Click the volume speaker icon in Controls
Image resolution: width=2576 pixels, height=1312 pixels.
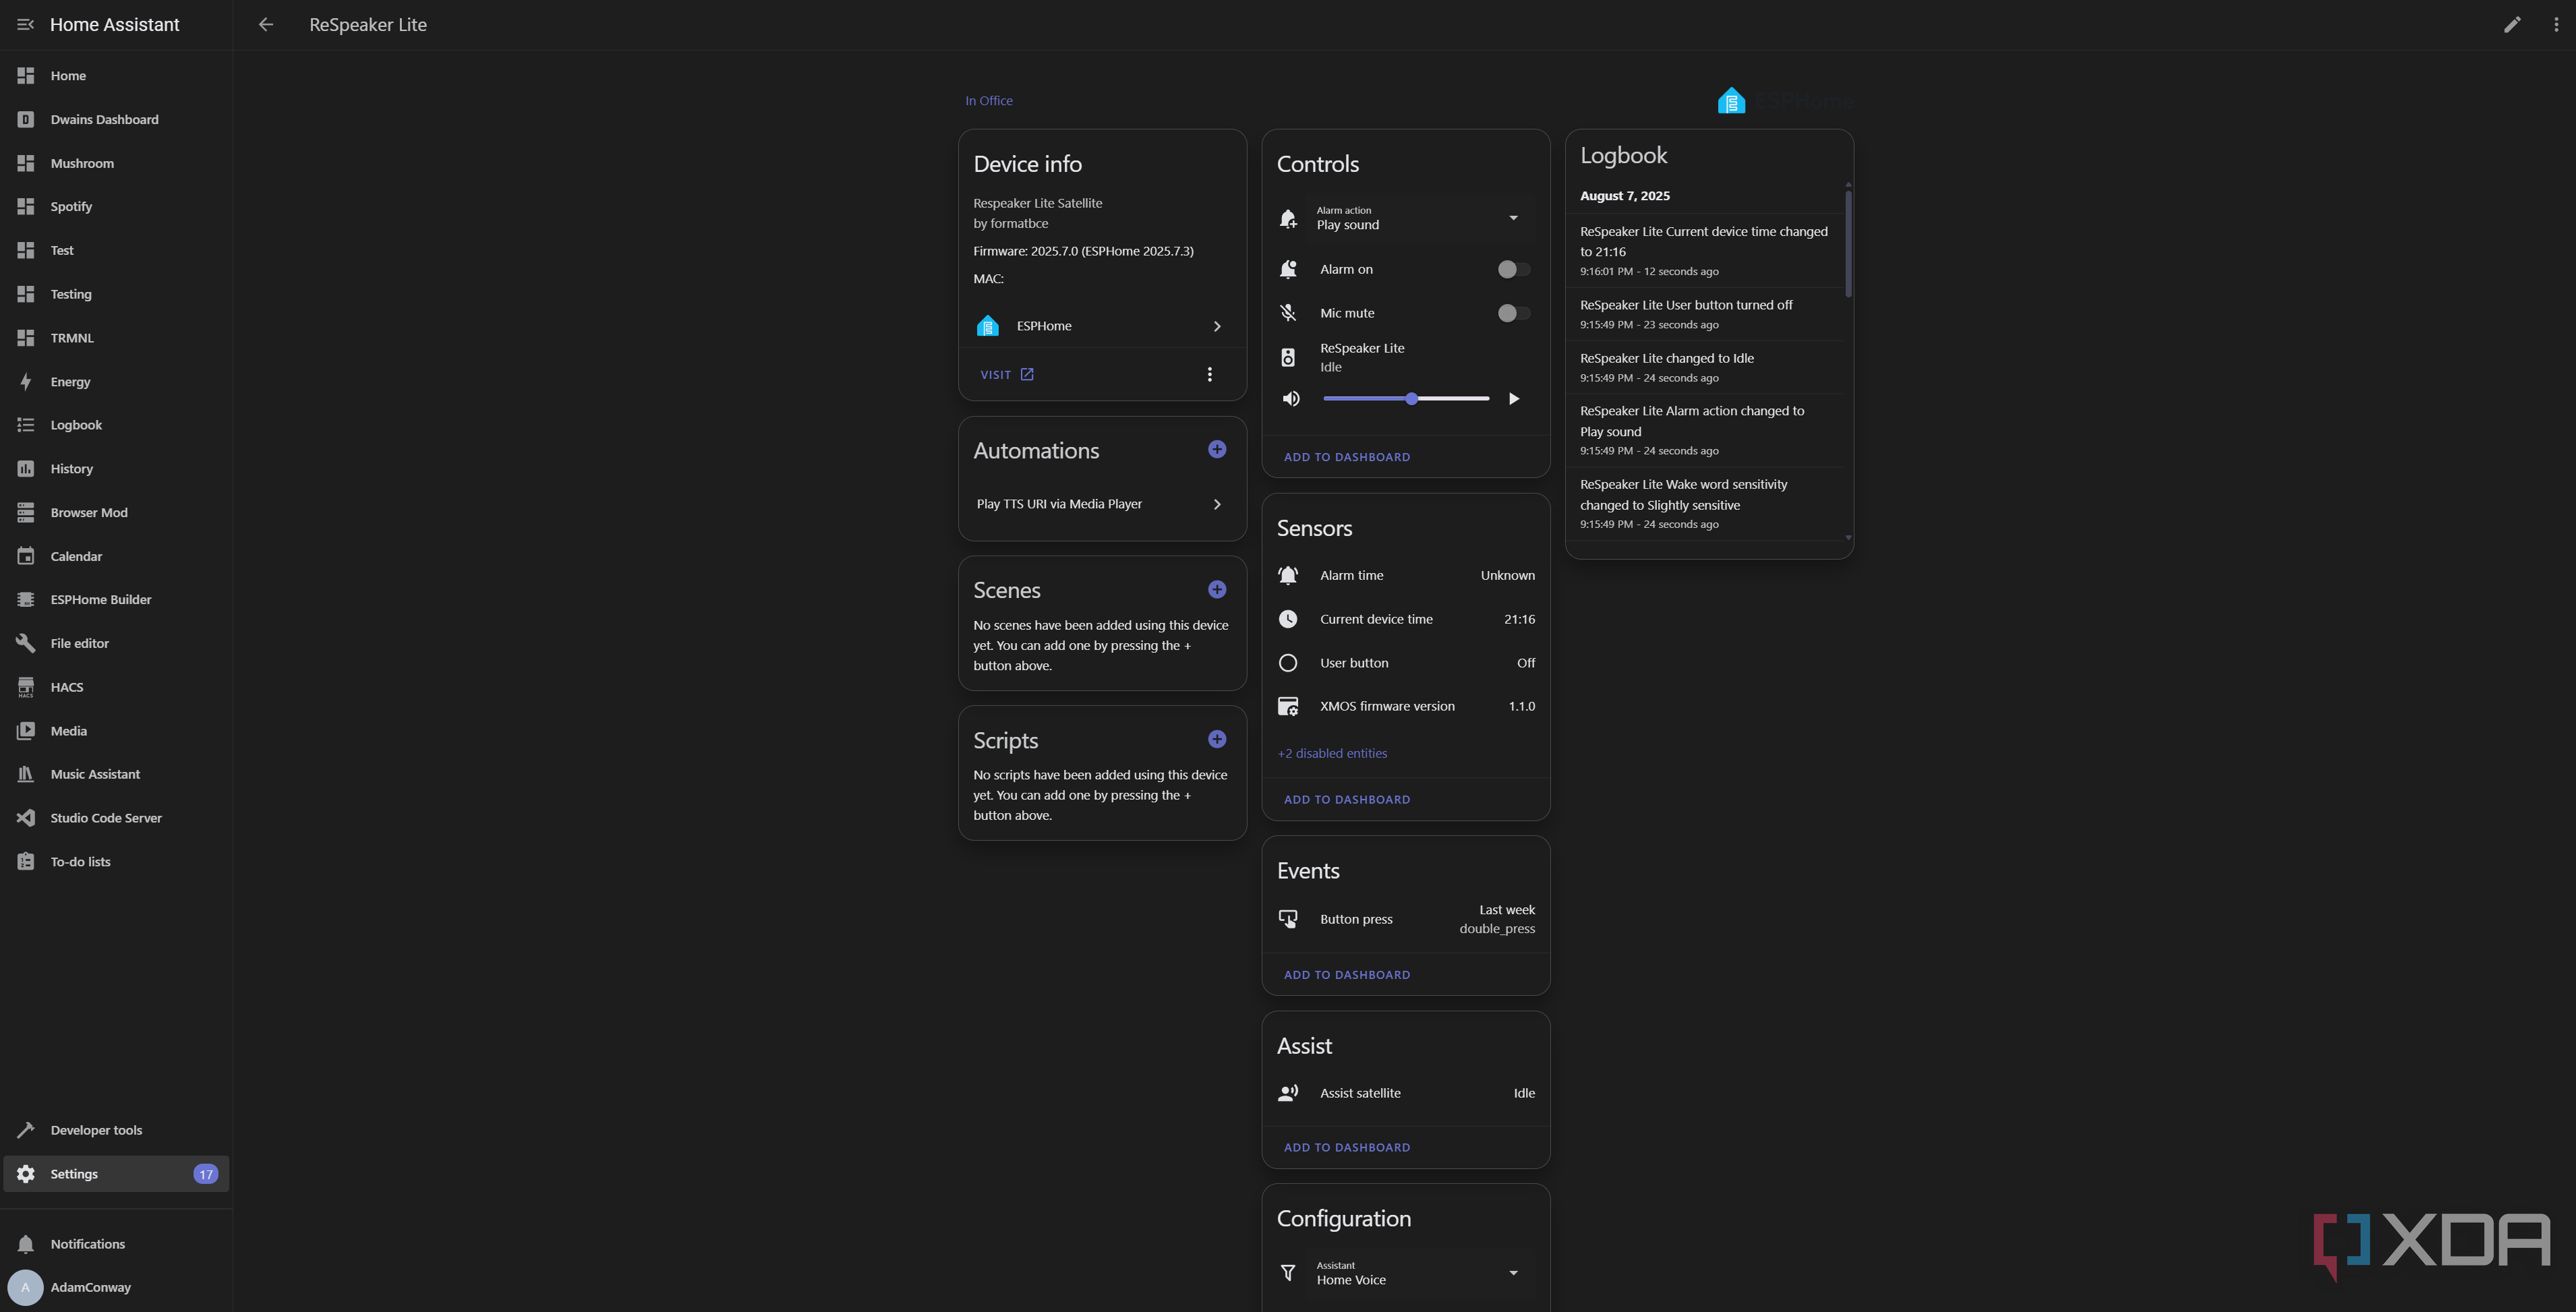[1291, 398]
